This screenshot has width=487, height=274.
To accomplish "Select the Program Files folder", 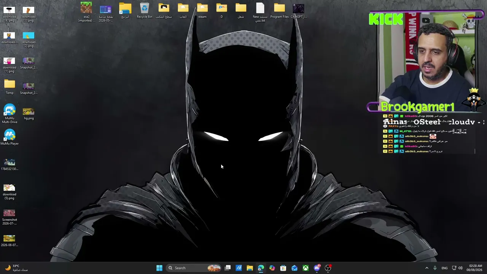I will pyautogui.click(x=279, y=11).
